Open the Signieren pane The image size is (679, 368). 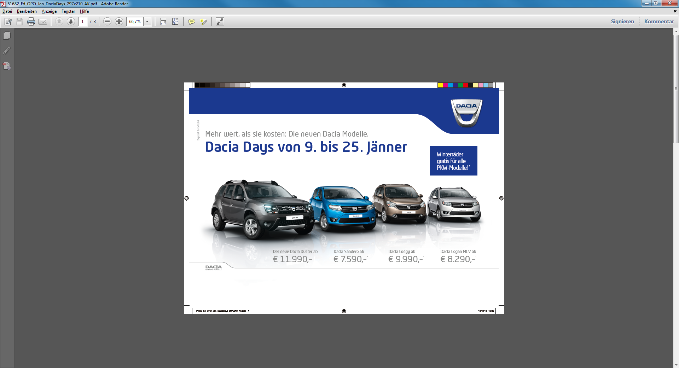[x=622, y=22]
